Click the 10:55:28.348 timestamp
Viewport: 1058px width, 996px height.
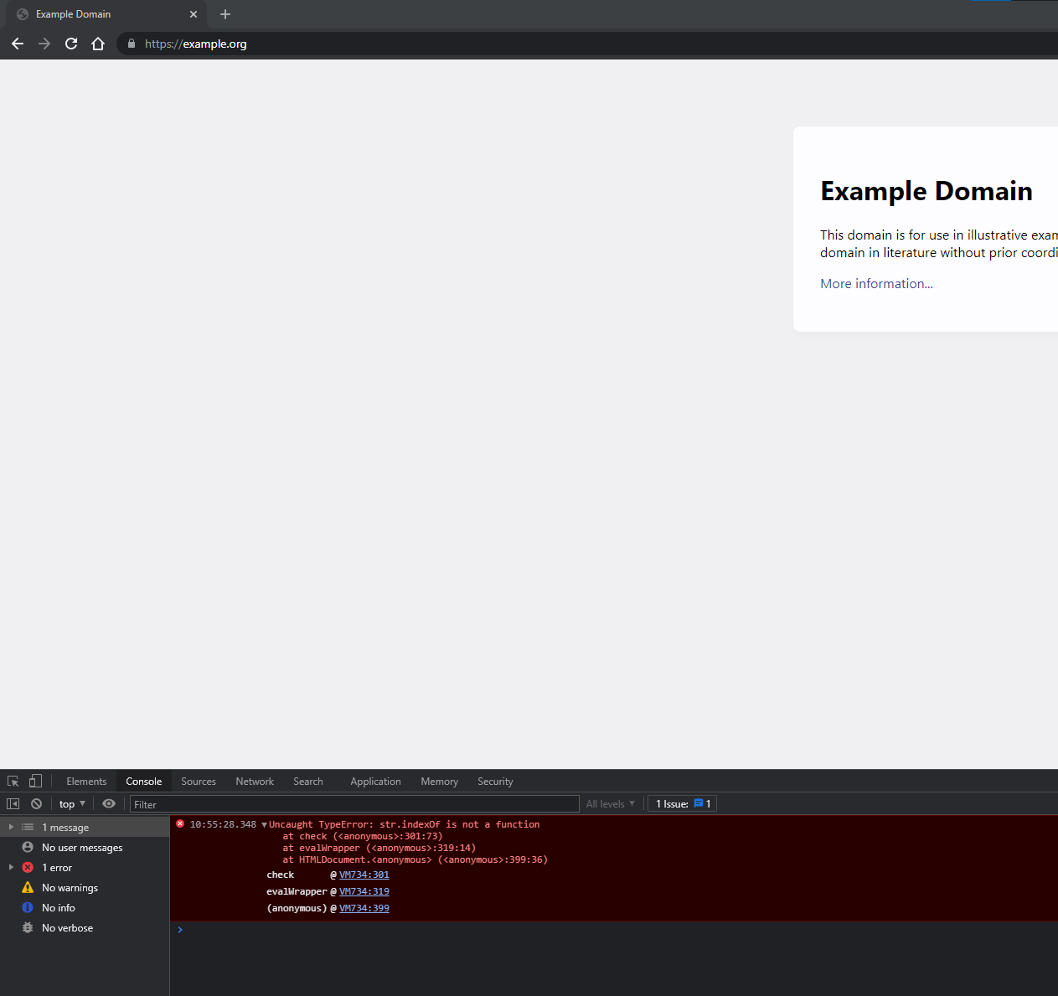pyautogui.click(x=223, y=824)
